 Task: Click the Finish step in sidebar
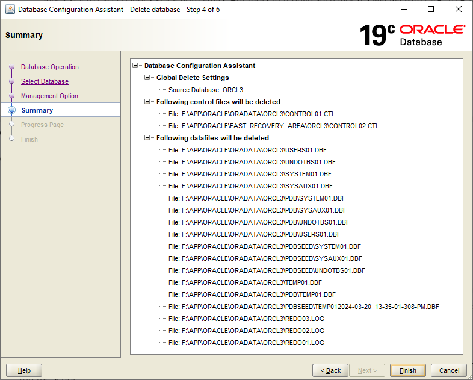[x=29, y=139]
